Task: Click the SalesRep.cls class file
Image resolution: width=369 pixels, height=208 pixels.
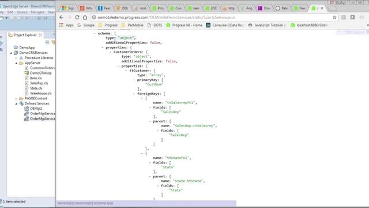Action: click(x=39, y=83)
